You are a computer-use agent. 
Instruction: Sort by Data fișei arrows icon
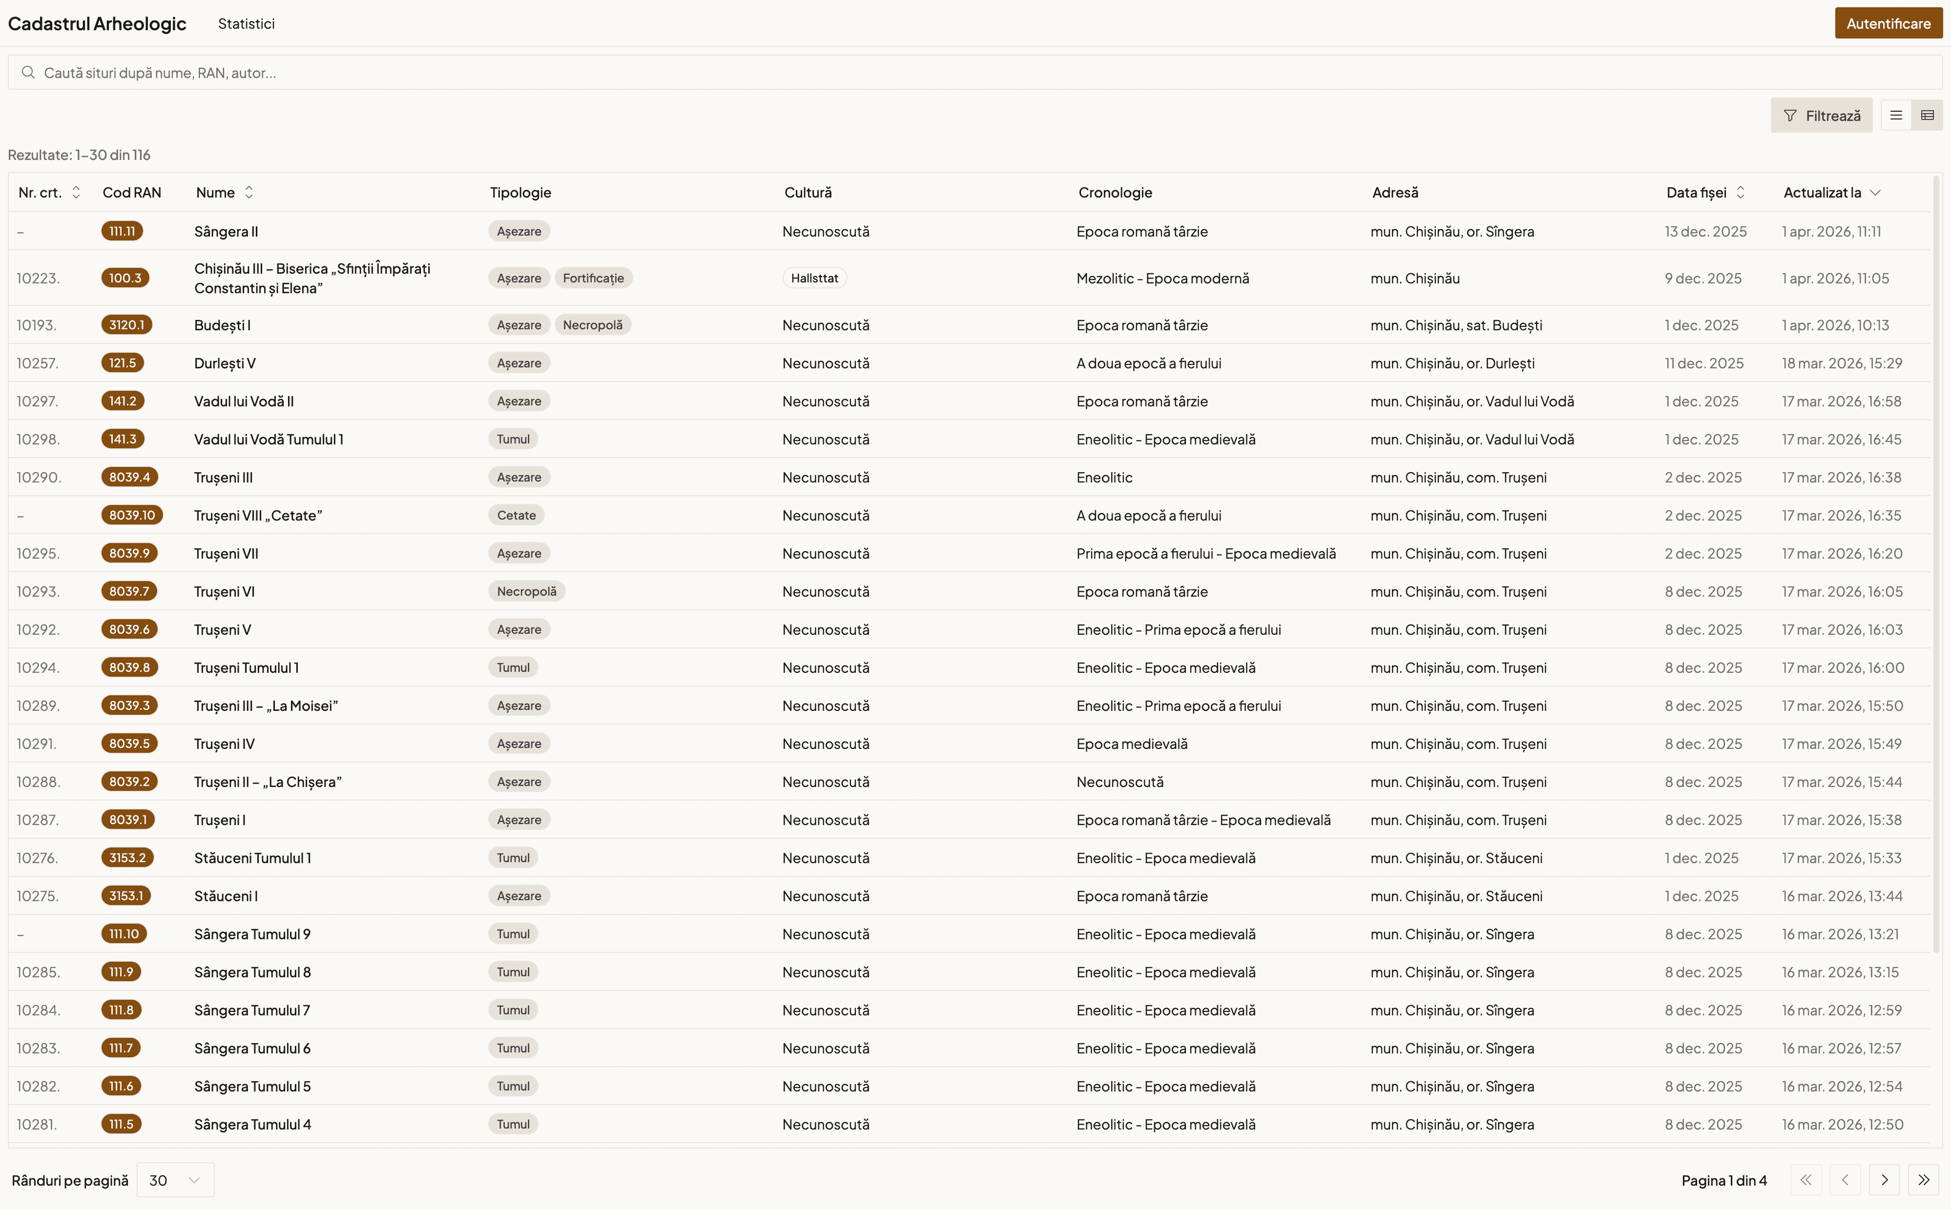[1740, 193]
